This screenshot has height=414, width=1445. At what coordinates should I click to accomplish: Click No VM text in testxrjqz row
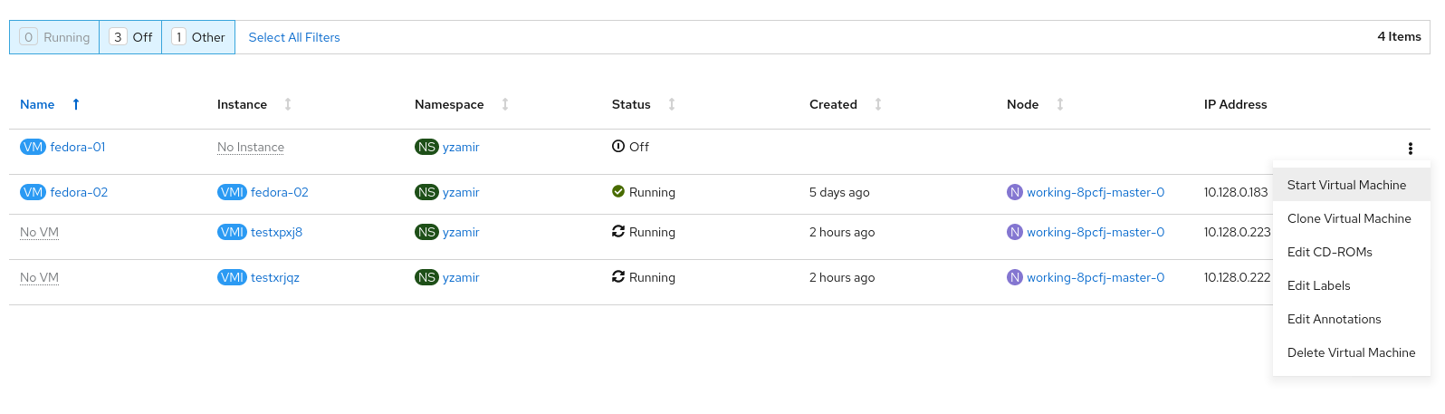[x=39, y=277]
